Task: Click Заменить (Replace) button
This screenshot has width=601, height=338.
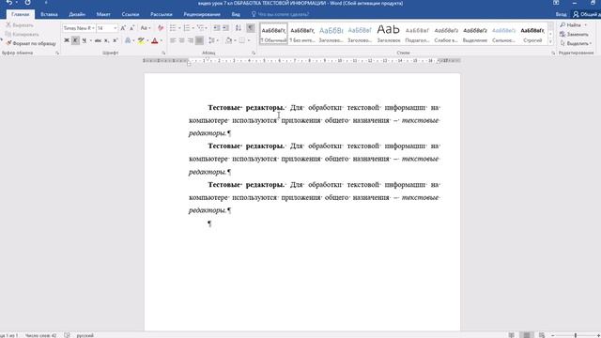Action: [x=574, y=34]
